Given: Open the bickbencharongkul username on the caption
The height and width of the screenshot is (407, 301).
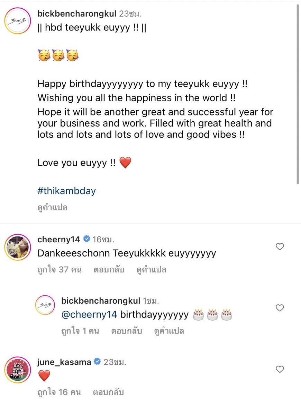Looking at the screenshot, I should [77, 14].
